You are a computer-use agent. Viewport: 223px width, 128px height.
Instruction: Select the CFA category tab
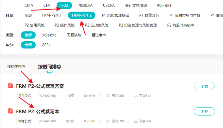[x=47, y=5]
